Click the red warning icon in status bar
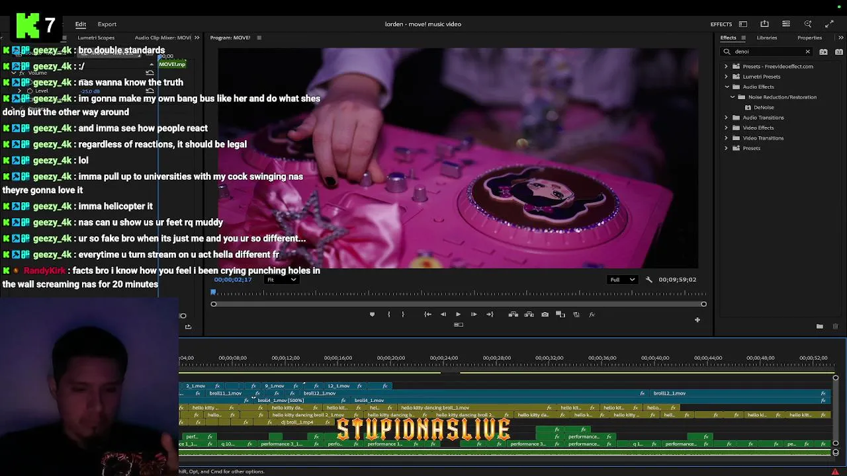 tap(835, 471)
